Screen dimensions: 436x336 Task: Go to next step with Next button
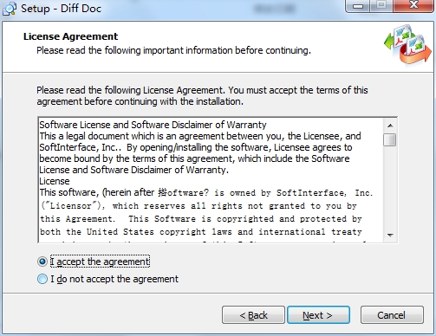318,315
